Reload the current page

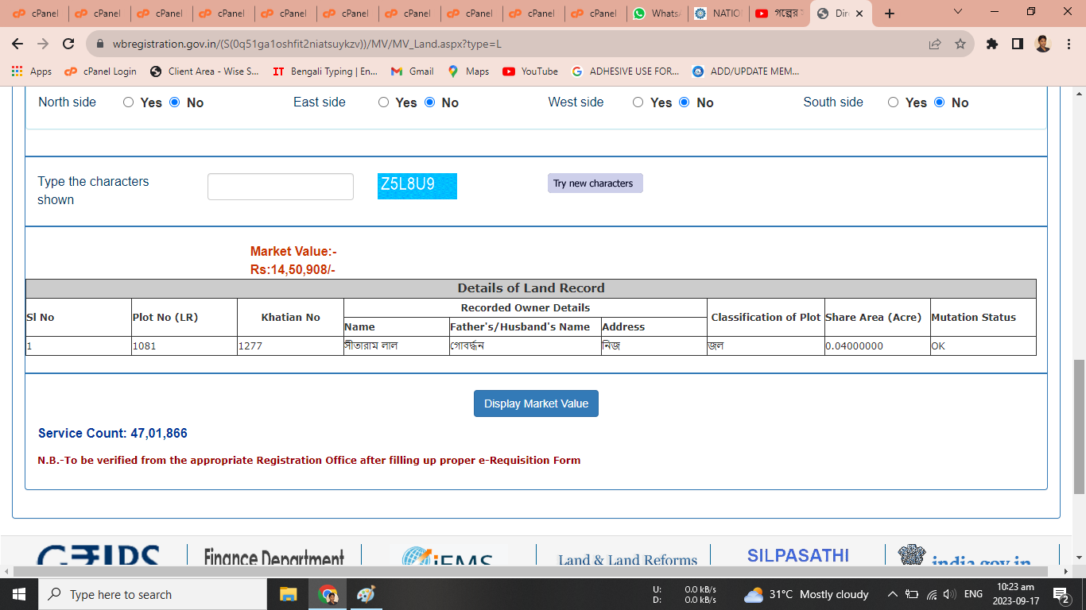coord(68,44)
